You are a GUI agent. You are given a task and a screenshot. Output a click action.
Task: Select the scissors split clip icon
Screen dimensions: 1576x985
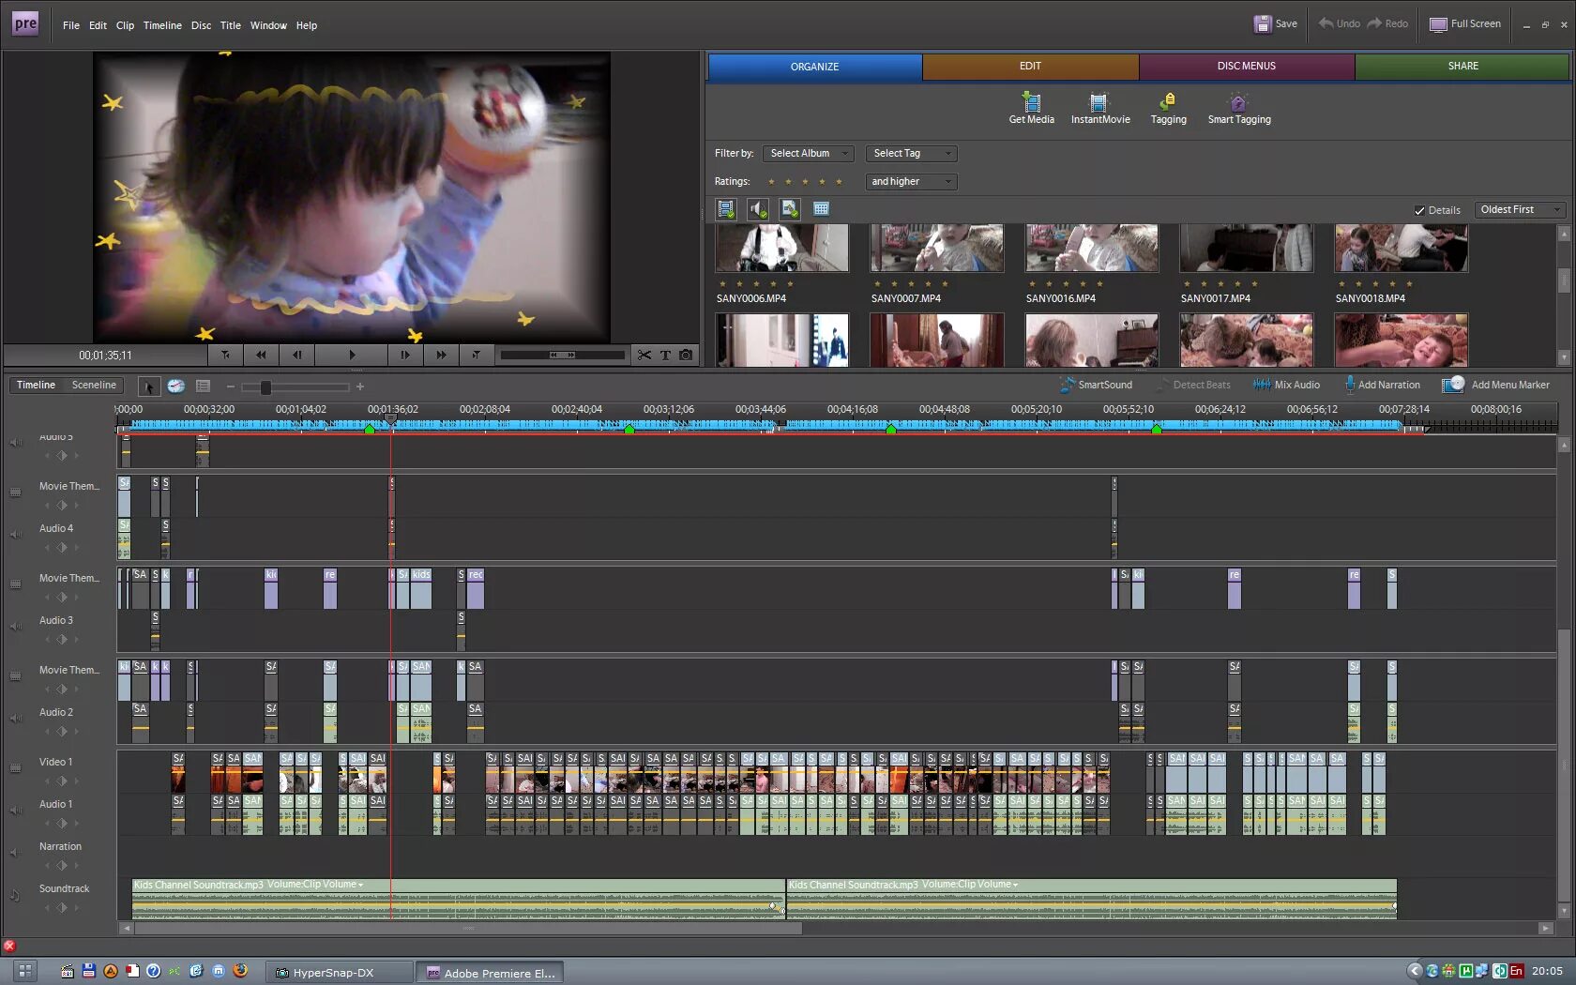point(644,355)
